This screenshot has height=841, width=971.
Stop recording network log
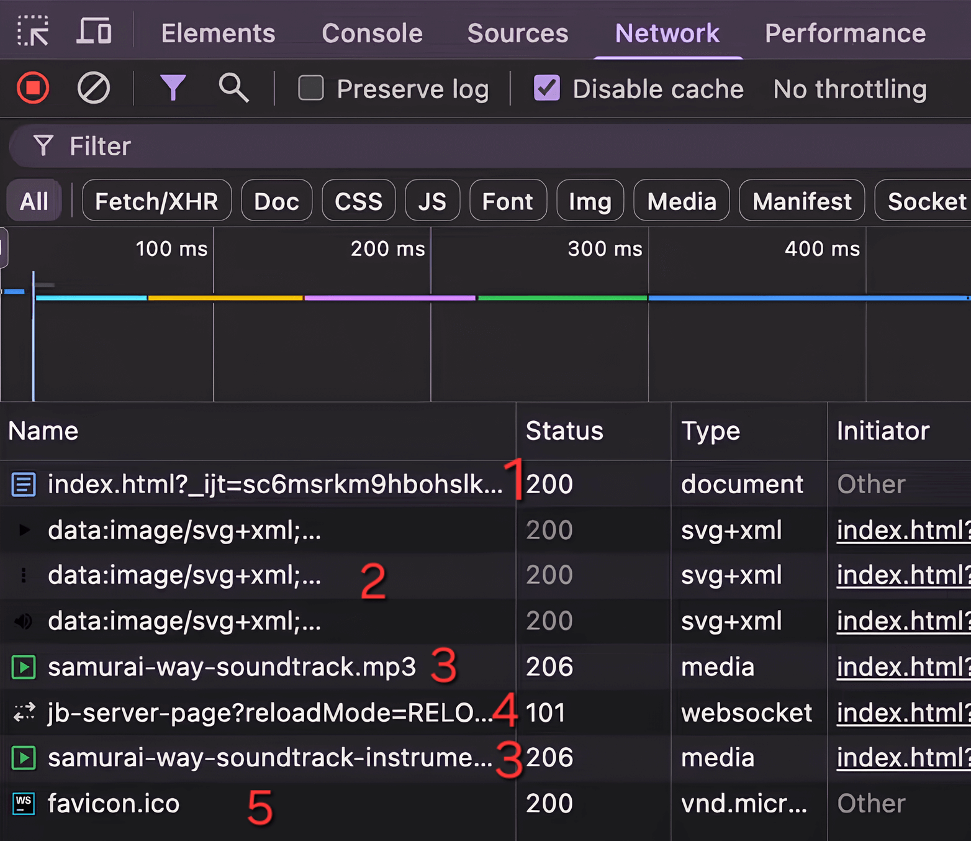pos(33,88)
